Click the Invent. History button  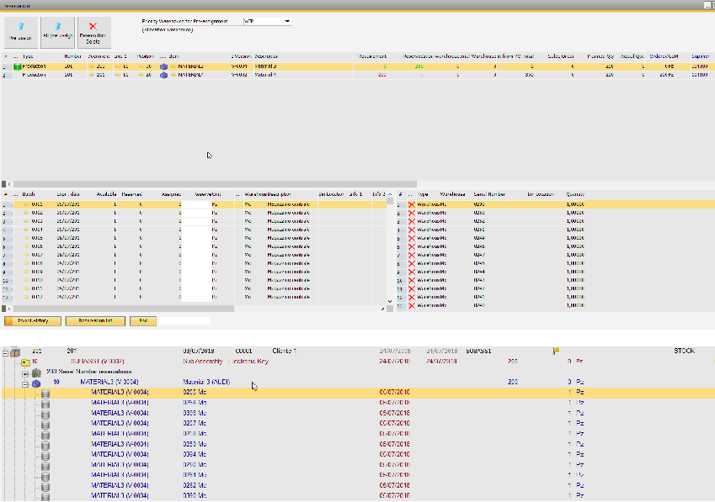click(x=33, y=321)
